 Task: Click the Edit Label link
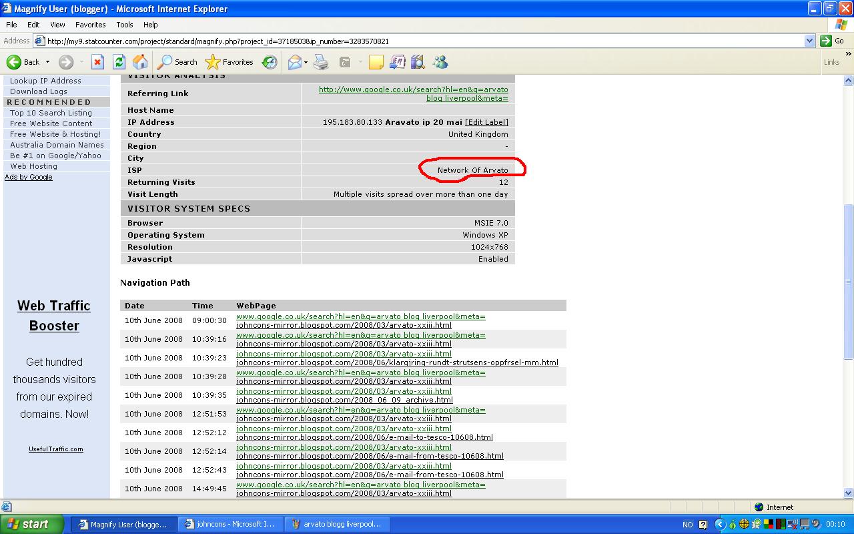(486, 122)
